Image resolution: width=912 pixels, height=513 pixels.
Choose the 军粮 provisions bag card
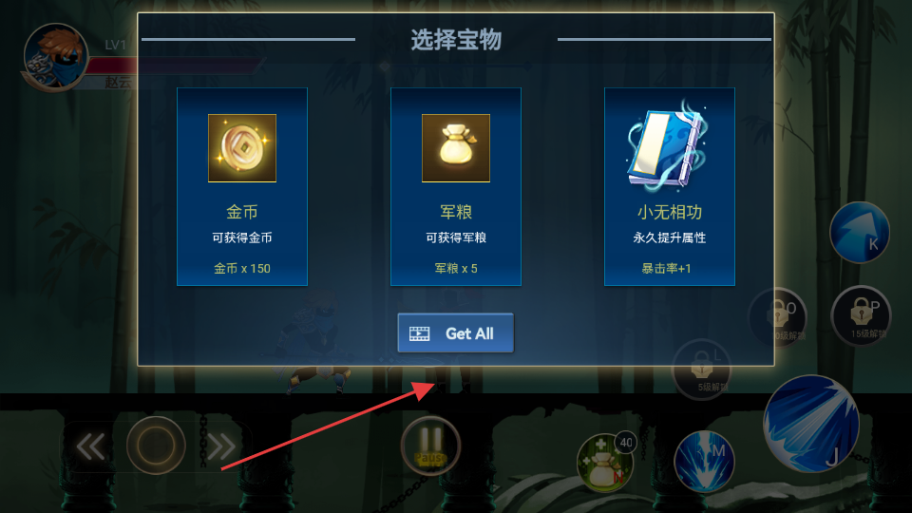pos(455,187)
